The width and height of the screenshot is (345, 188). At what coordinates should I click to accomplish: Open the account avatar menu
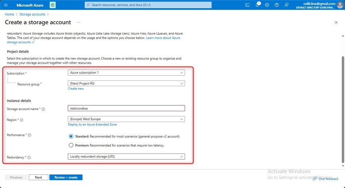pyautogui.click(x=340, y=5)
